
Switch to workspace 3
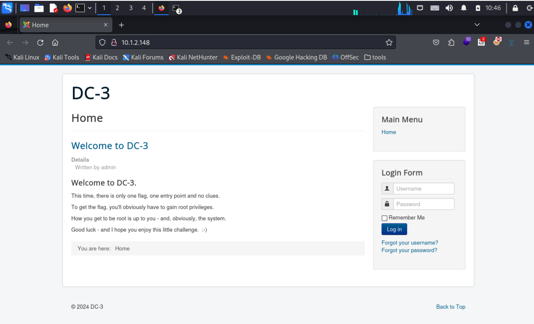(131, 8)
